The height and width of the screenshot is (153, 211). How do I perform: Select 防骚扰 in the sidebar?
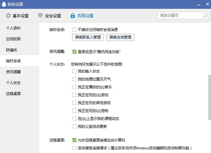click(19, 50)
